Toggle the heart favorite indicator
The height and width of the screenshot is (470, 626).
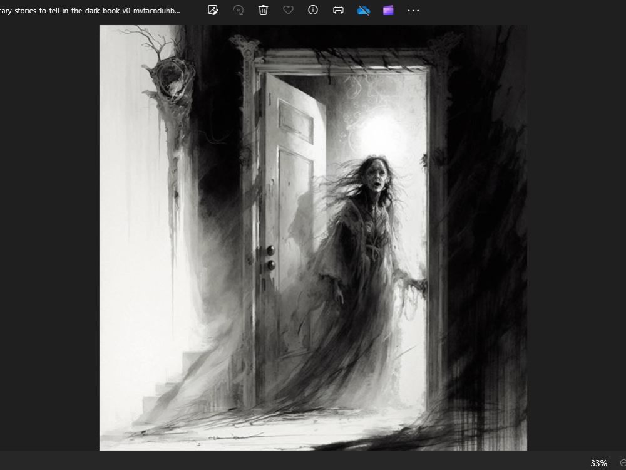(287, 10)
